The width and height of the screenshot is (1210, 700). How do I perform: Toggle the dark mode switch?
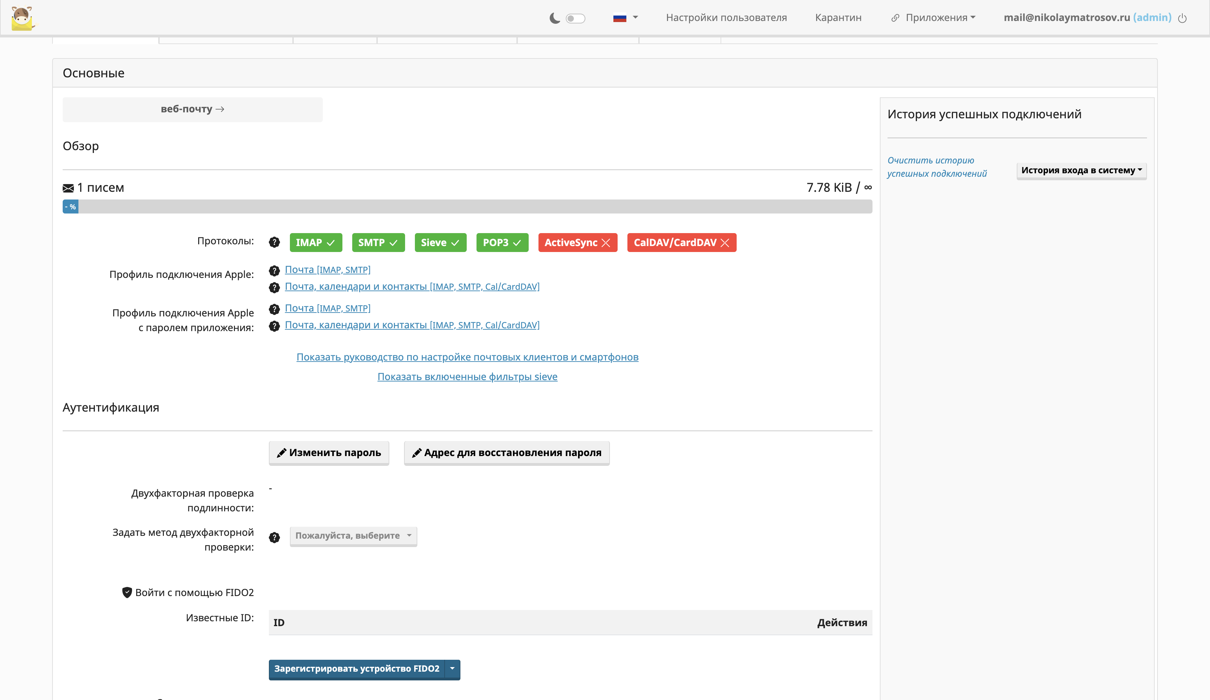pos(575,18)
